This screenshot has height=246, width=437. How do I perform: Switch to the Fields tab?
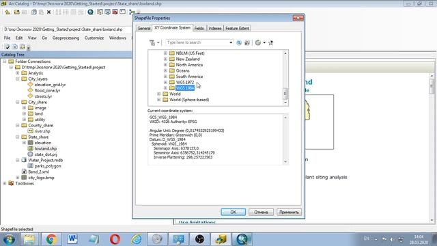pyautogui.click(x=199, y=28)
